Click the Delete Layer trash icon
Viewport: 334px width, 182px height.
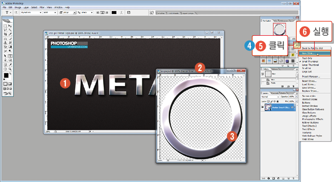(x=293, y=179)
